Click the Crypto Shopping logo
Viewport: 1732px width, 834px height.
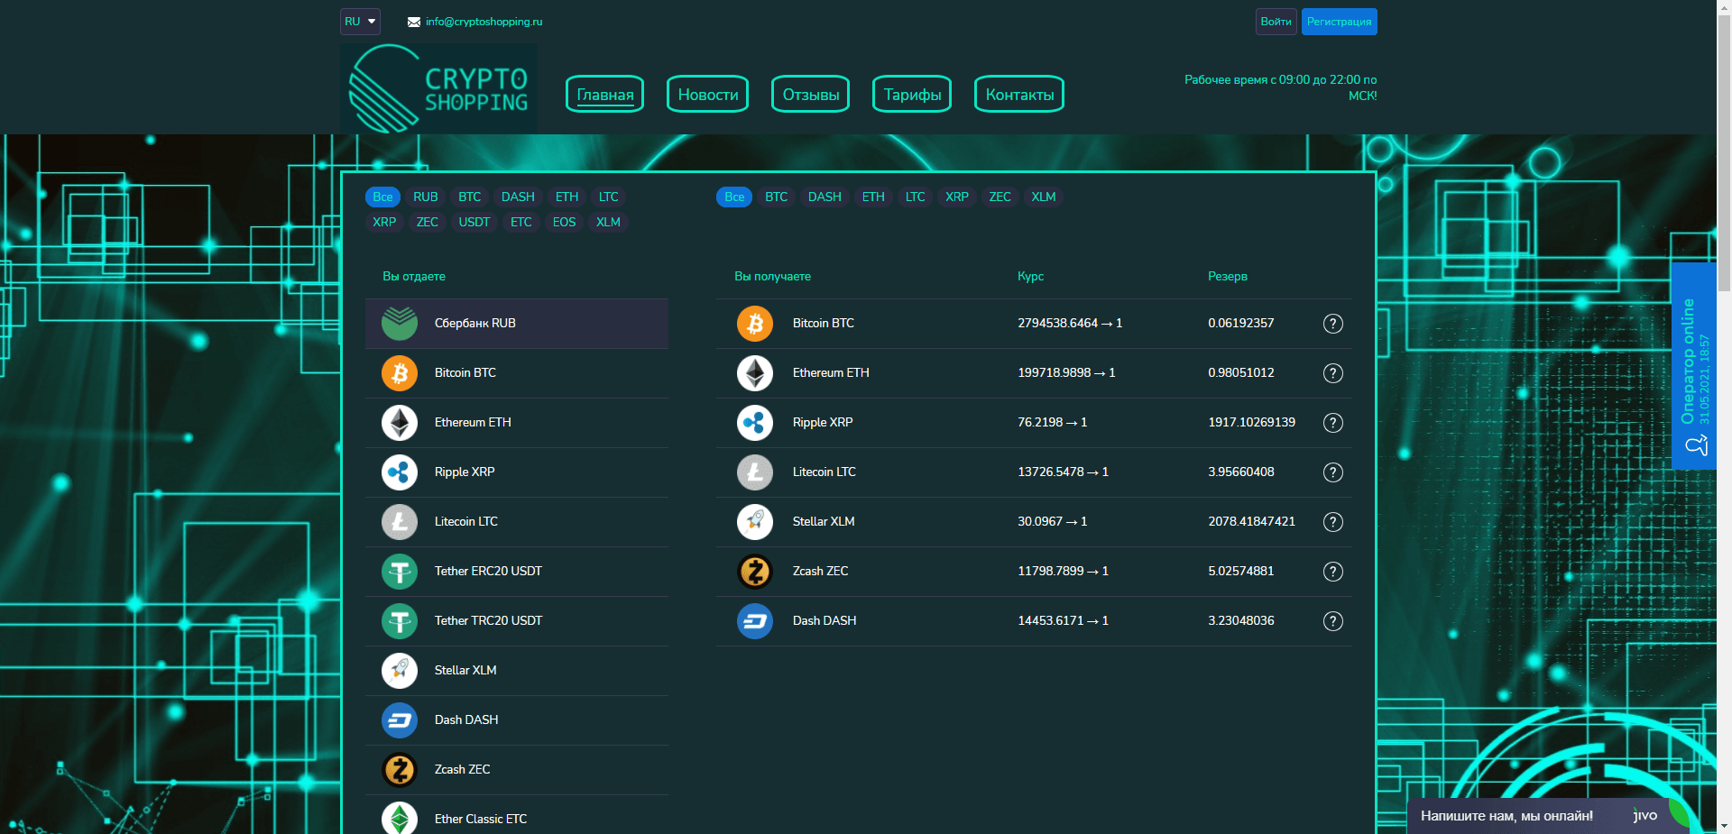(x=438, y=88)
